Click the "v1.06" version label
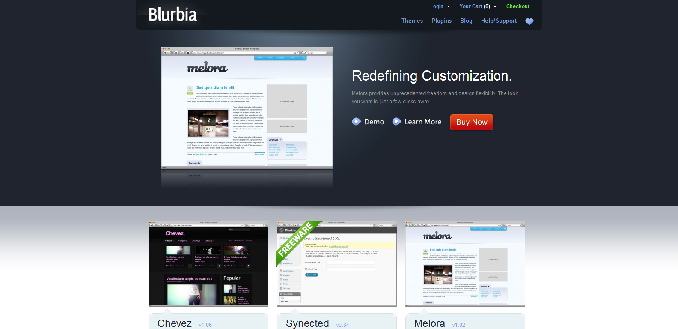 click(x=205, y=325)
